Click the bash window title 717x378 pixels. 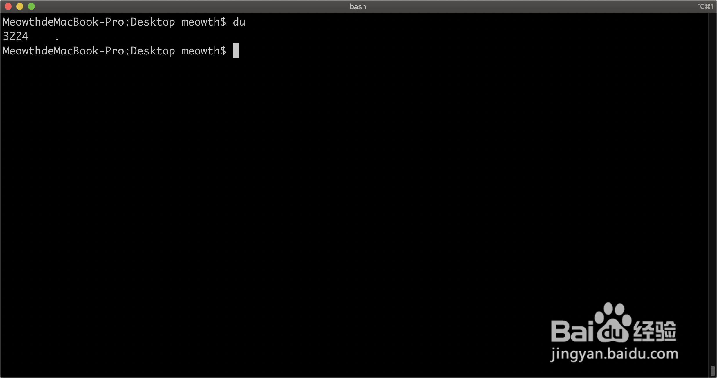click(x=358, y=7)
